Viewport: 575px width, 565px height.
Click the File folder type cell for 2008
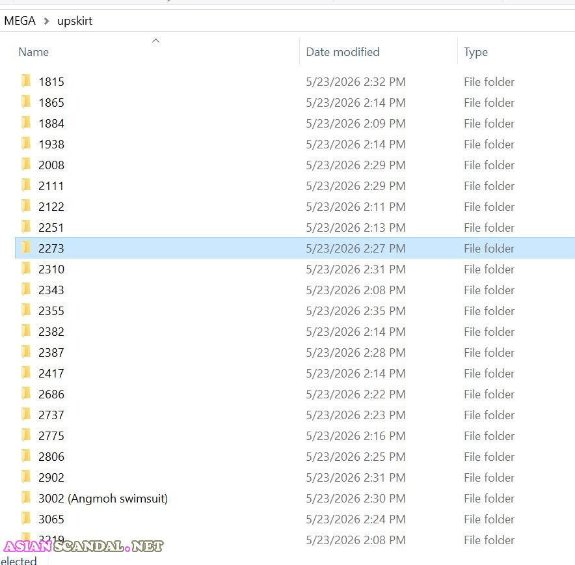[x=489, y=165]
